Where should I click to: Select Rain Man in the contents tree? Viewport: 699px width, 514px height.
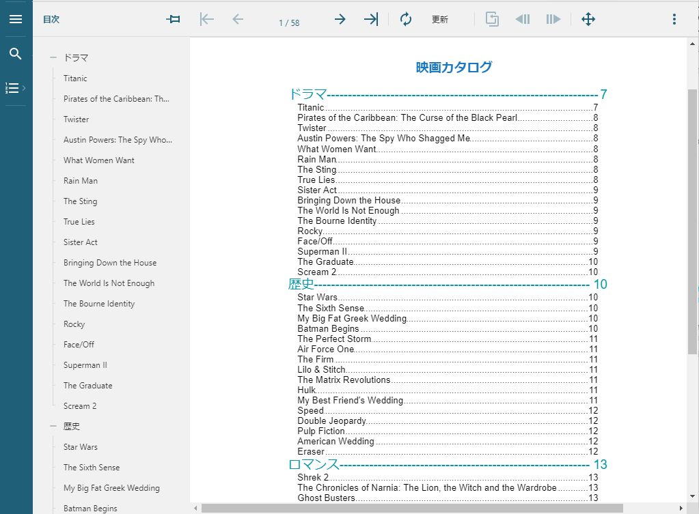point(81,181)
